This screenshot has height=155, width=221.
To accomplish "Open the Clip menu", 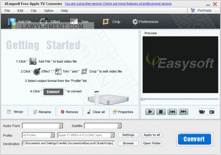I will point(34,11).
